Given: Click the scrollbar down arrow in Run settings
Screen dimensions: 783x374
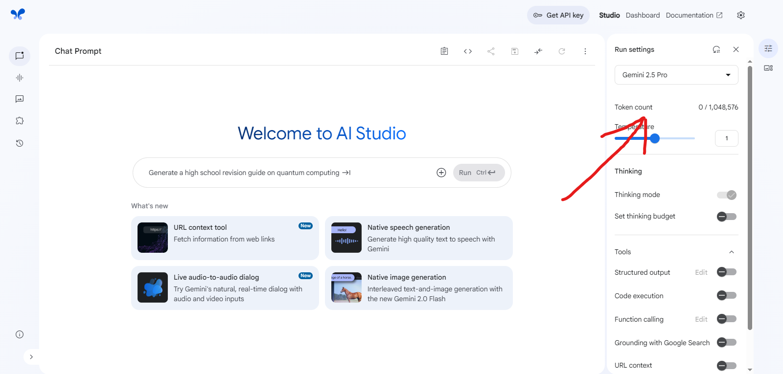Looking at the screenshot, I should click(x=750, y=370).
